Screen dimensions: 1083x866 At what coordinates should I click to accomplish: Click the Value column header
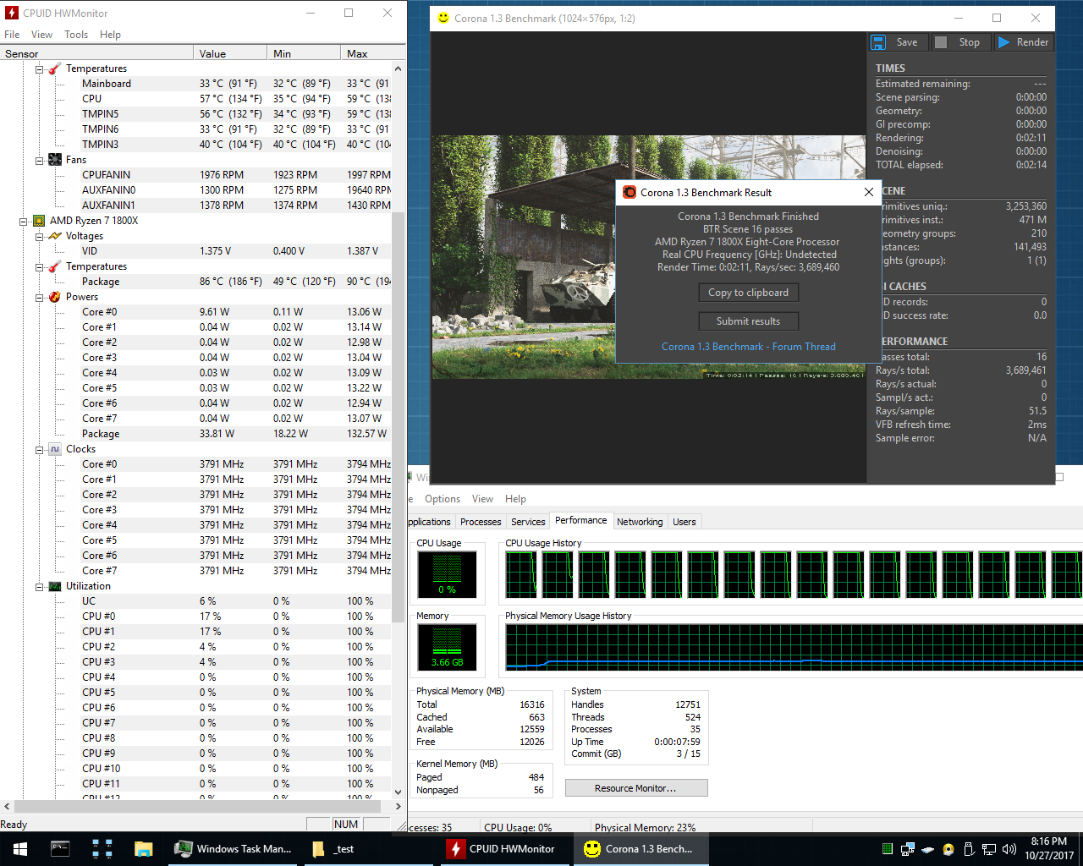(x=230, y=53)
